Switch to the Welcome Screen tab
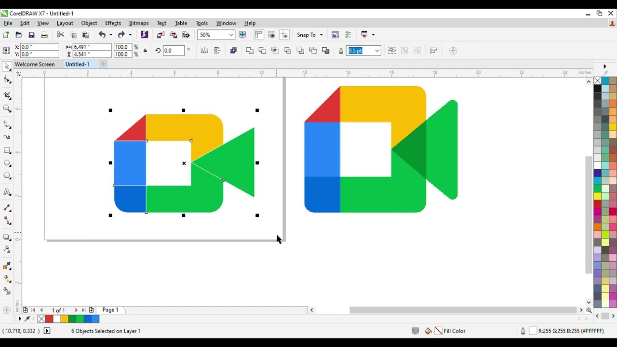 point(35,64)
